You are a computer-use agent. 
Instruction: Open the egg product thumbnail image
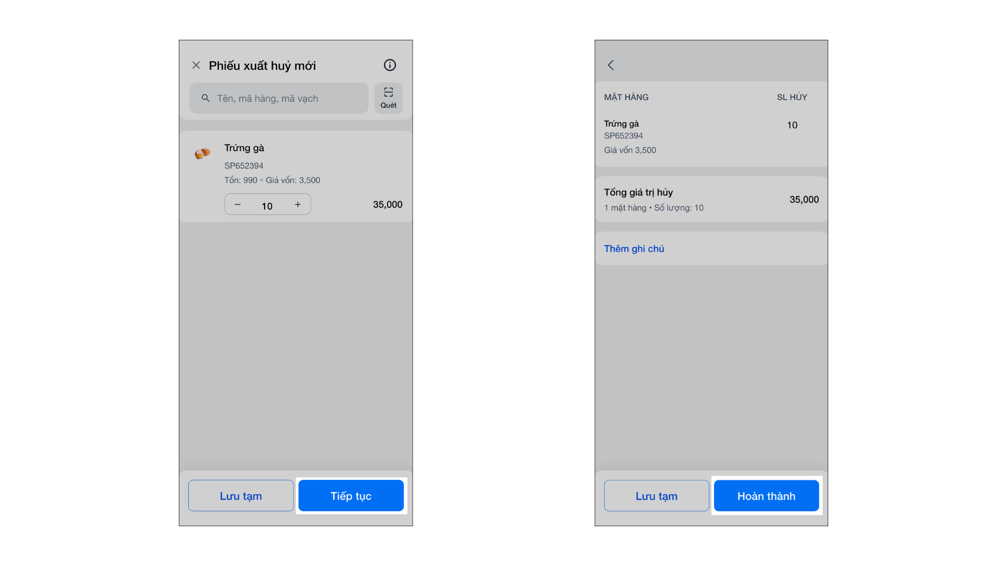(x=202, y=153)
